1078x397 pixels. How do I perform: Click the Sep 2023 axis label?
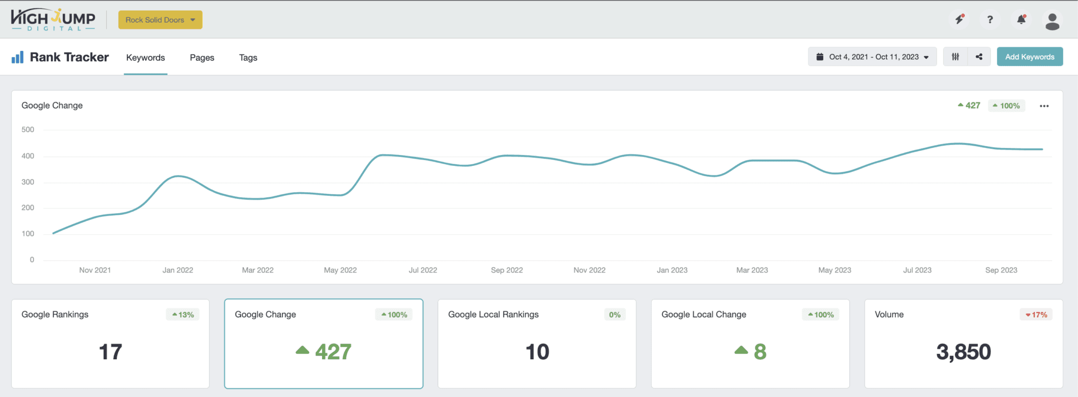coord(1001,270)
